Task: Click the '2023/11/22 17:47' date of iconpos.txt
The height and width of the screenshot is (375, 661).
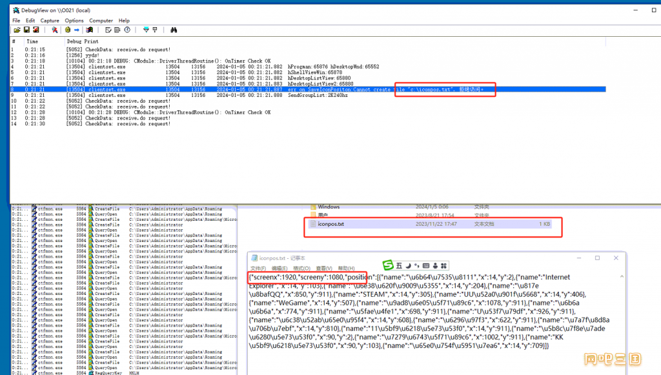Action: pyautogui.click(x=436, y=224)
